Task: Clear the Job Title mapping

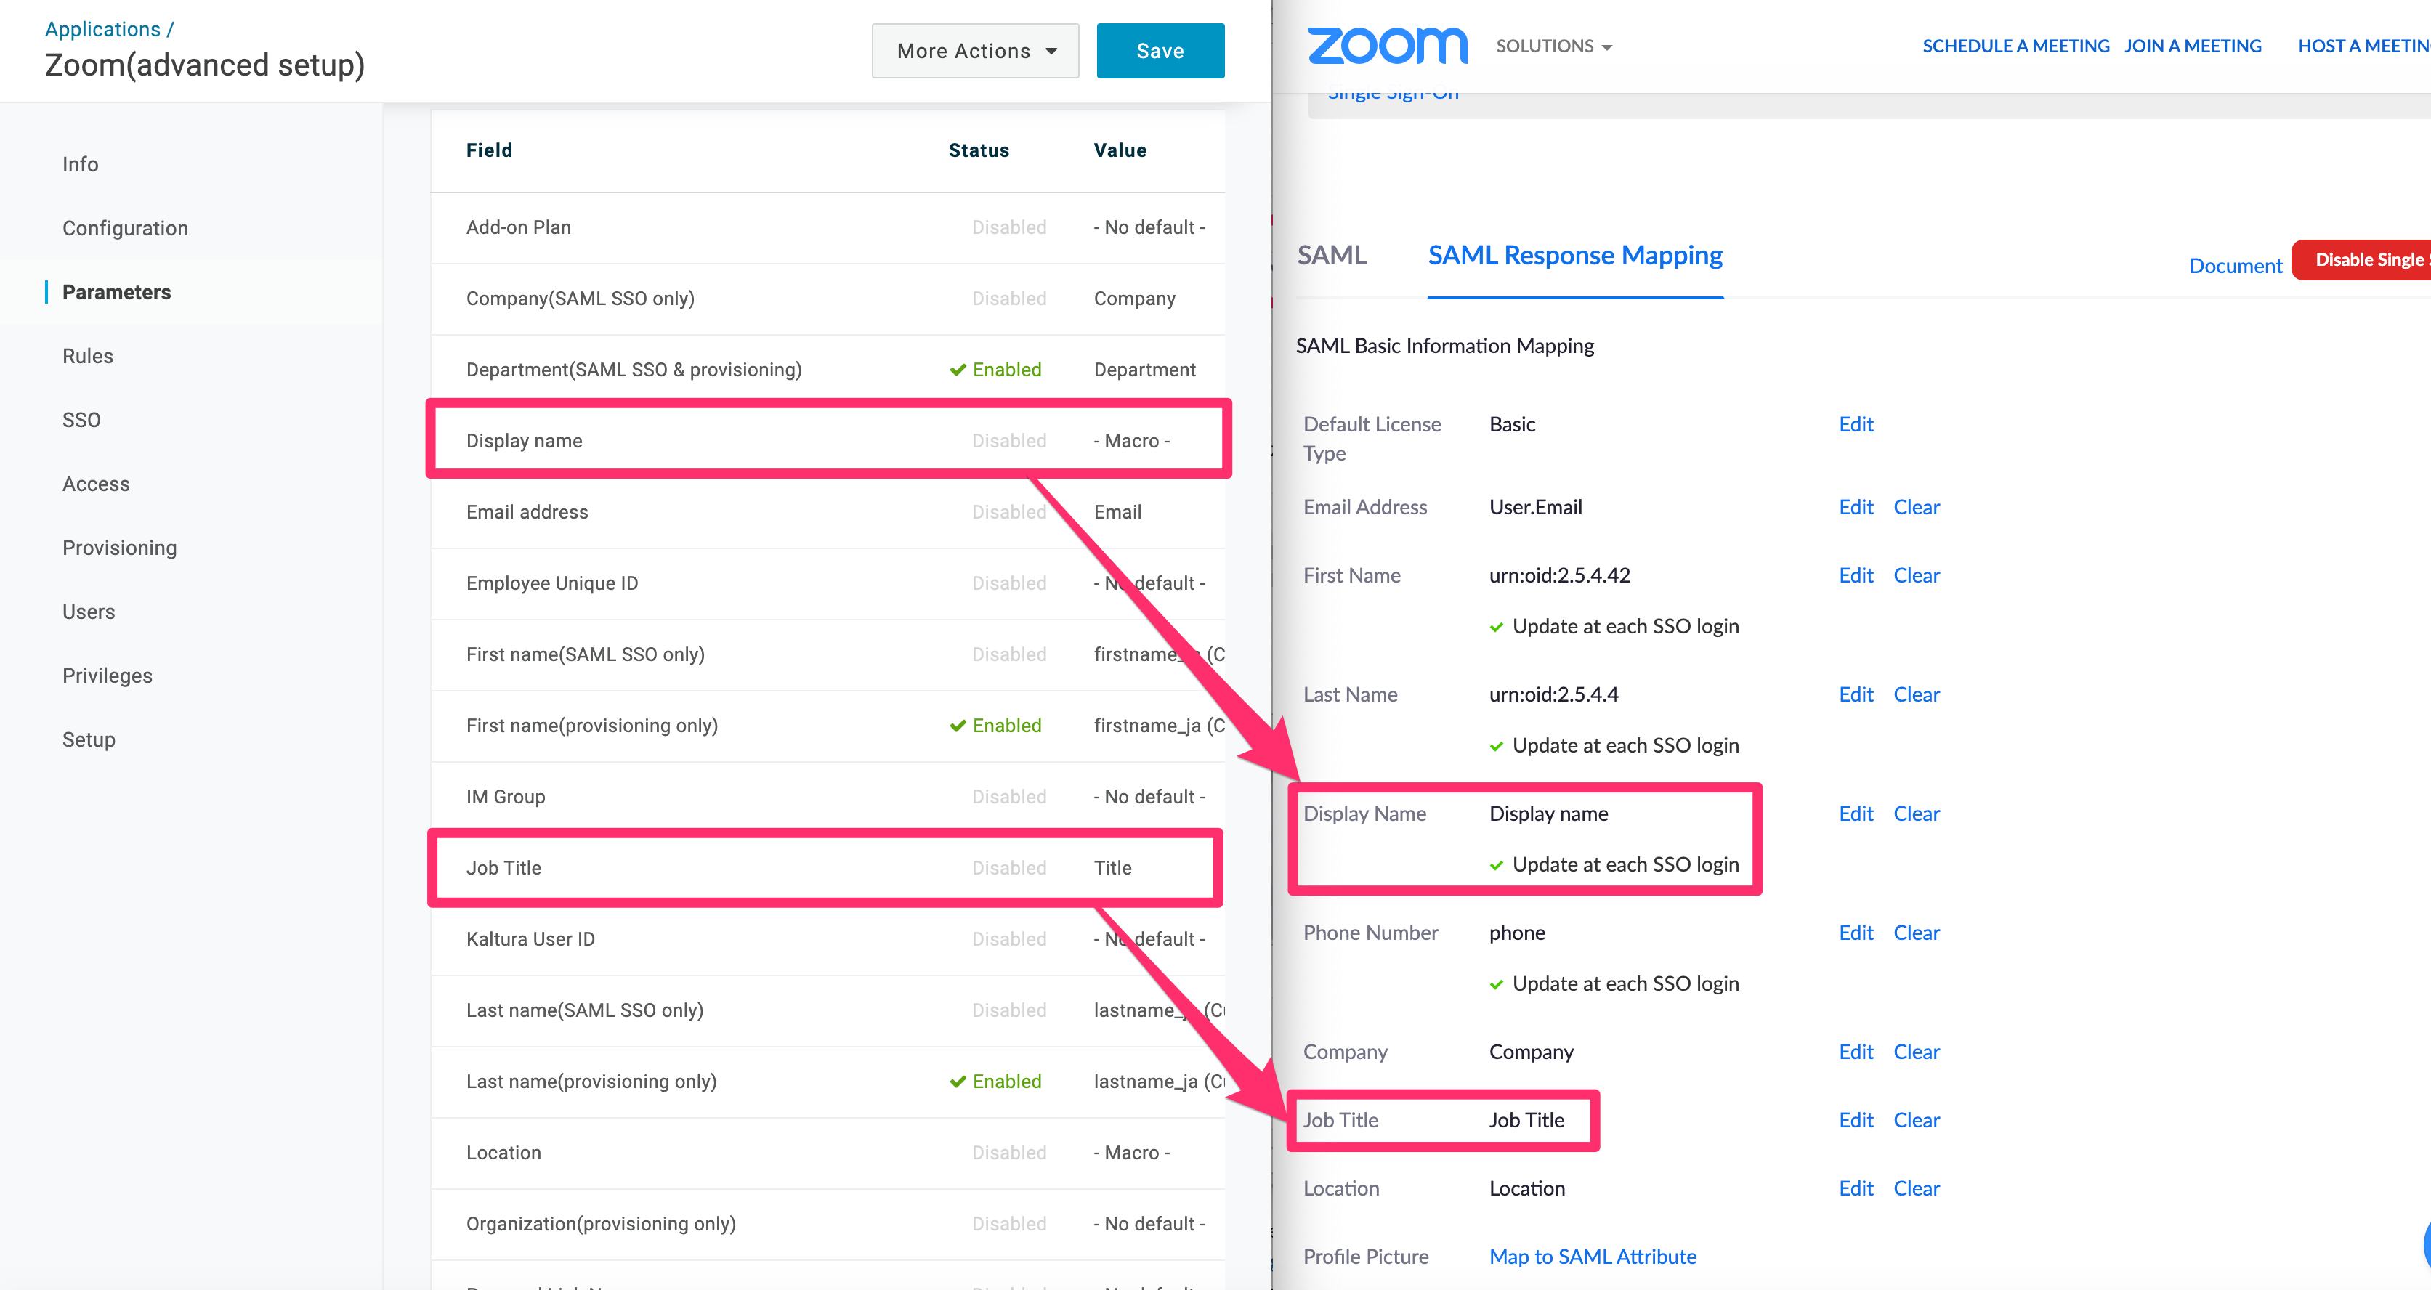Action: point(1916,1120)
